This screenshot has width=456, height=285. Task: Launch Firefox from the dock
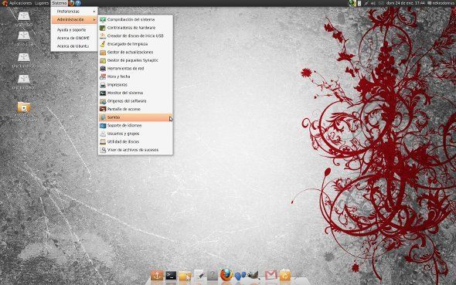(226, 275)
